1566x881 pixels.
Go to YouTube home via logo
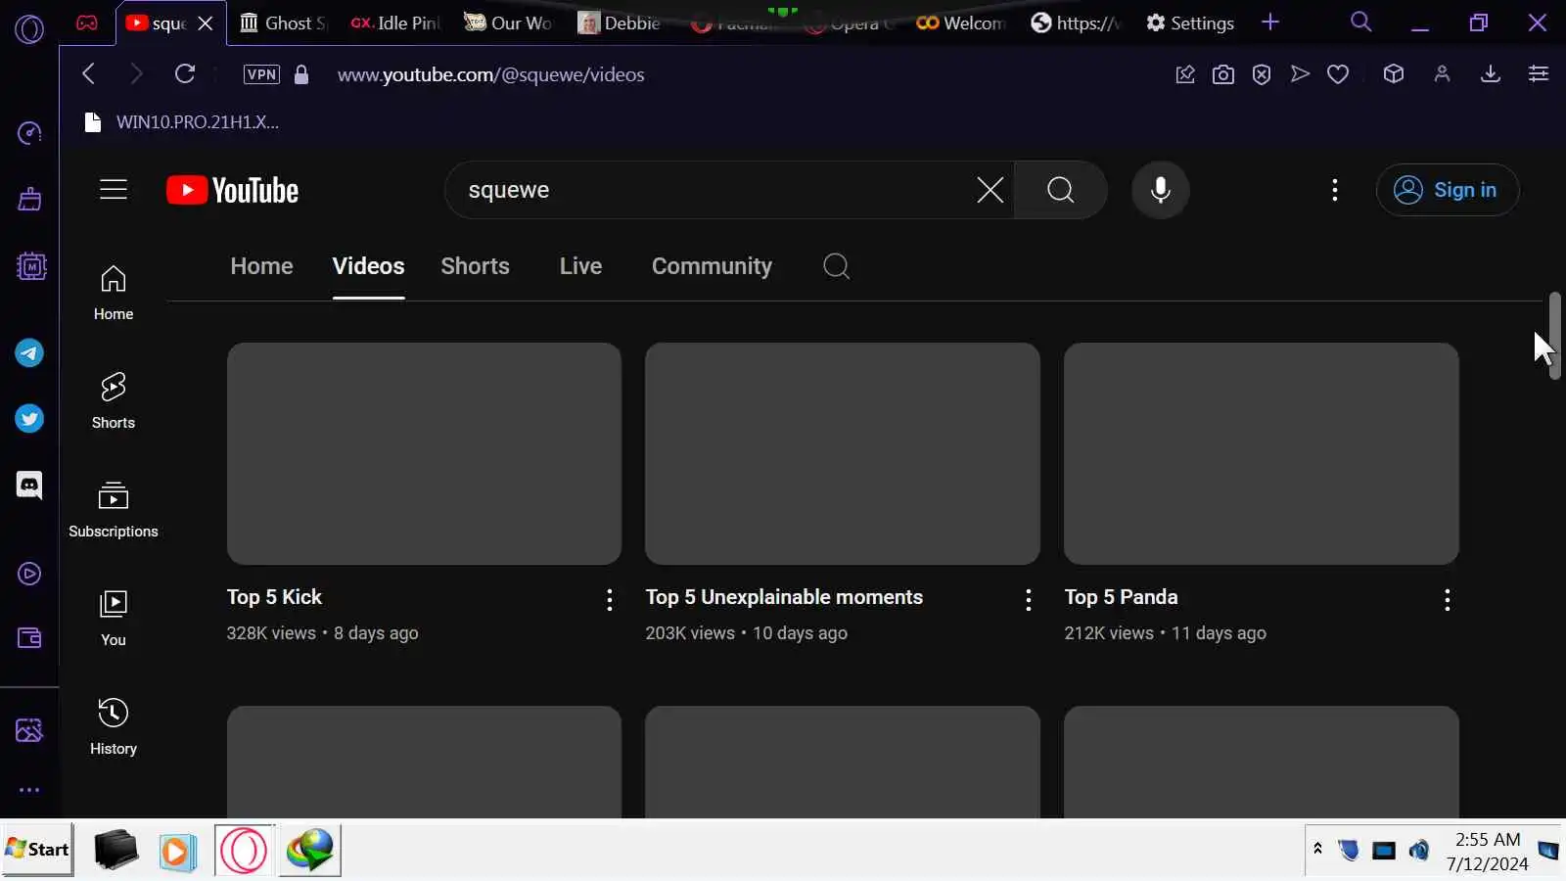click(x=233, y=190)
